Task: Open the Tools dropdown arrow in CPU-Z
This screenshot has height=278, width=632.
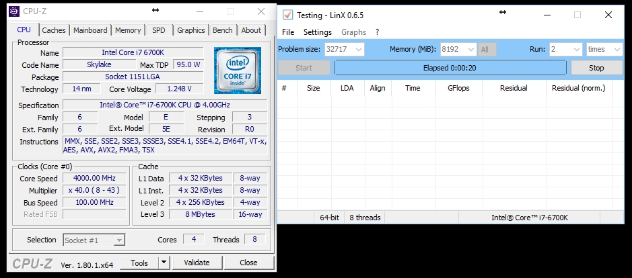Action: tap(164, 263)
